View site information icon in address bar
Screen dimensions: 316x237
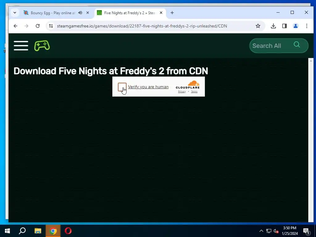tap(51, 26)
